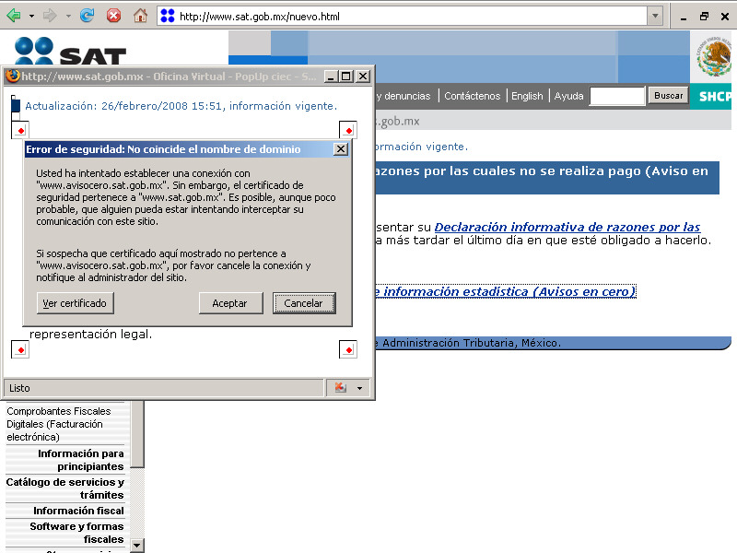Image resolution: width=737 pixels, height=553 pixels.
Task: Open información estadística (Avisos en cero) link
Action: [x=506, y=291]
